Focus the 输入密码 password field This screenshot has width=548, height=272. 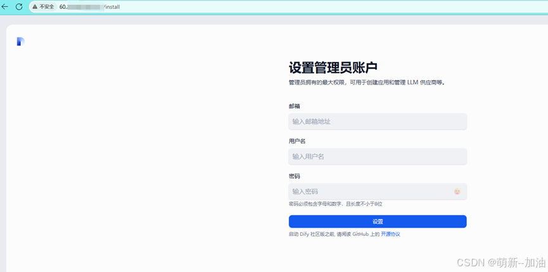pos(378,191)
